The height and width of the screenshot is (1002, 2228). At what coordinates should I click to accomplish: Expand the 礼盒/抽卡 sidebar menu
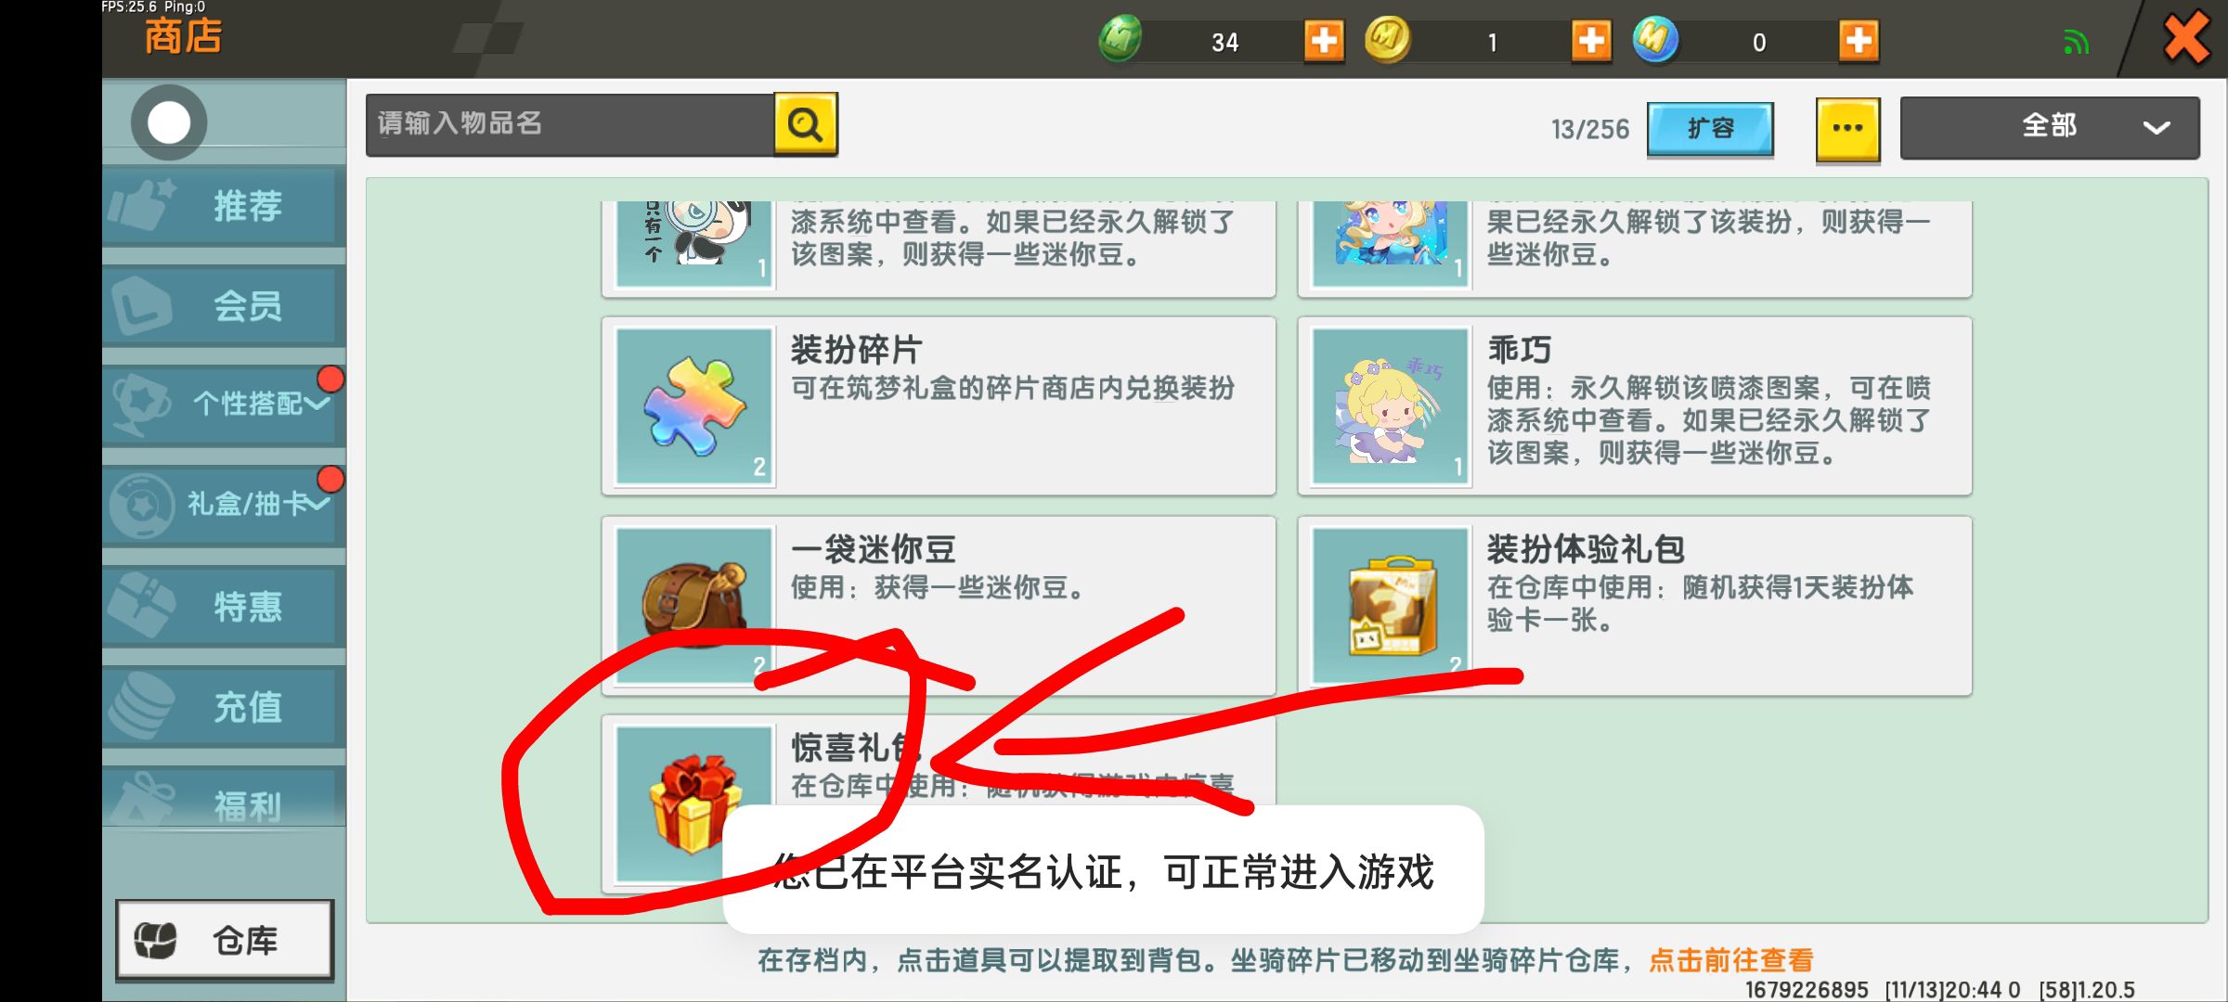(224, 504)
